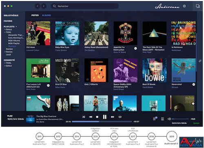The width and height of the screenshot is (204, 148).
Task: Click artist link Leonard Cohen
Action: 33,50
